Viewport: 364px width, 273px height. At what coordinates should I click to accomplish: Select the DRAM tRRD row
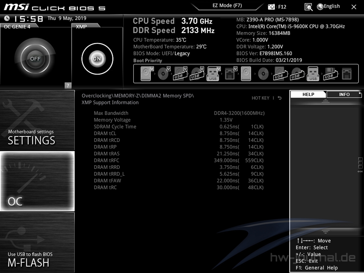(179, 167)
